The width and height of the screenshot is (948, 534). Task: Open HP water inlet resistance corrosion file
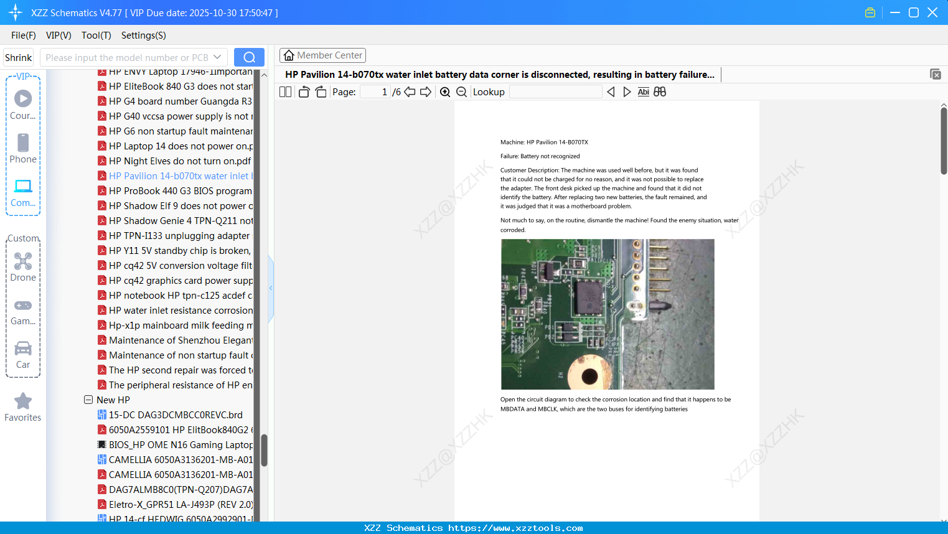point(176,311)
